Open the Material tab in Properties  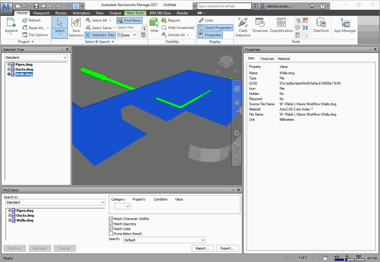284,58
